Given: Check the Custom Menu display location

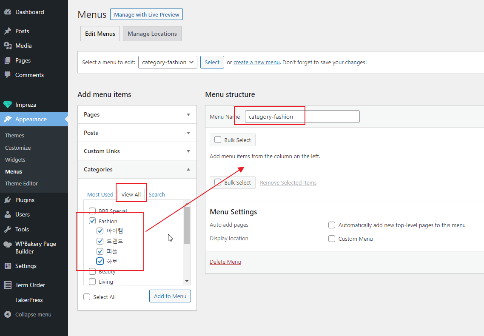Looking at the screenshot, I should [x=332, y=239].
